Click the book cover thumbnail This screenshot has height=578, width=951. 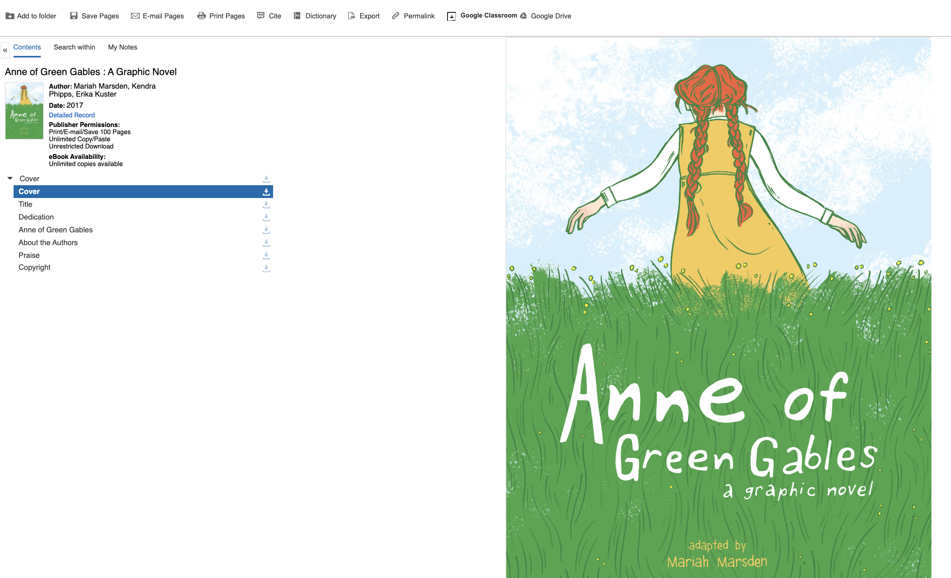coord(24,111)
